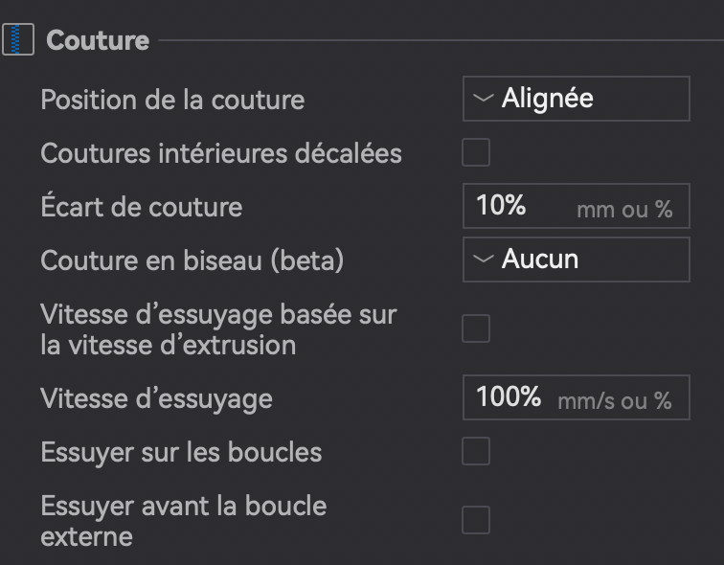Click the chevron beside Alignée
This screenshot has width=724, height=565.
pos(484,99)
